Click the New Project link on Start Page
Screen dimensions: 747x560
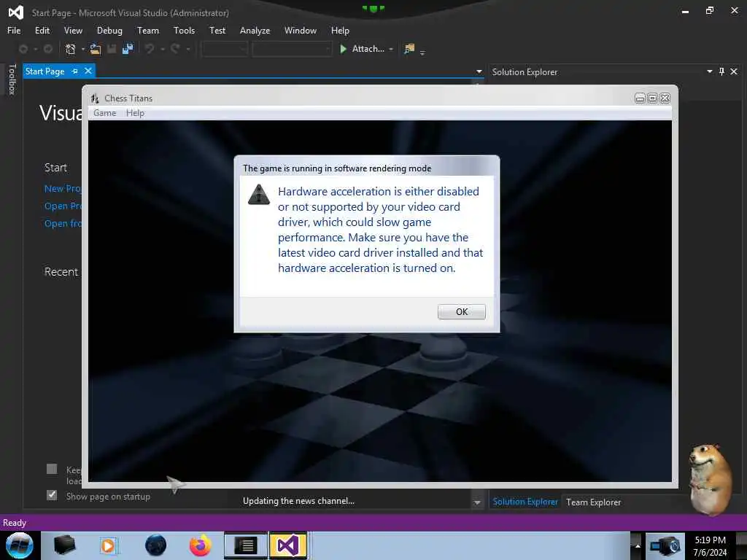click(63, 189)
